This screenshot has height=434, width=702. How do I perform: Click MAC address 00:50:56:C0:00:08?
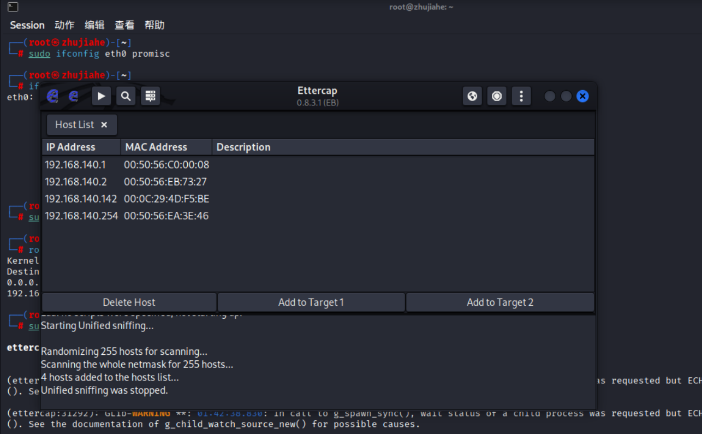point(166,164)
